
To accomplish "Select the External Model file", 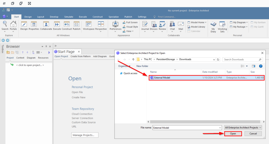I will [x=206, y=78].
